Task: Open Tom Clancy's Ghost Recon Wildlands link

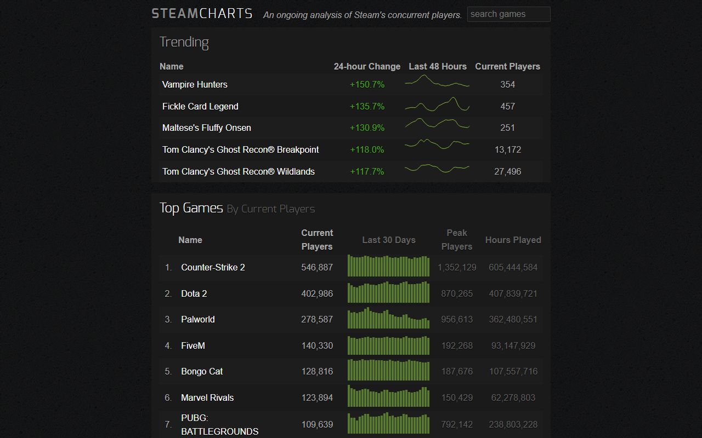Action: tap(239, 171)
